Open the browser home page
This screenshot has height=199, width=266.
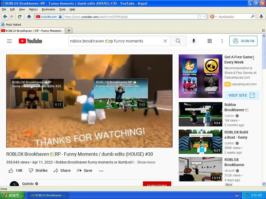pyautogui.click(x=29, y=17)
